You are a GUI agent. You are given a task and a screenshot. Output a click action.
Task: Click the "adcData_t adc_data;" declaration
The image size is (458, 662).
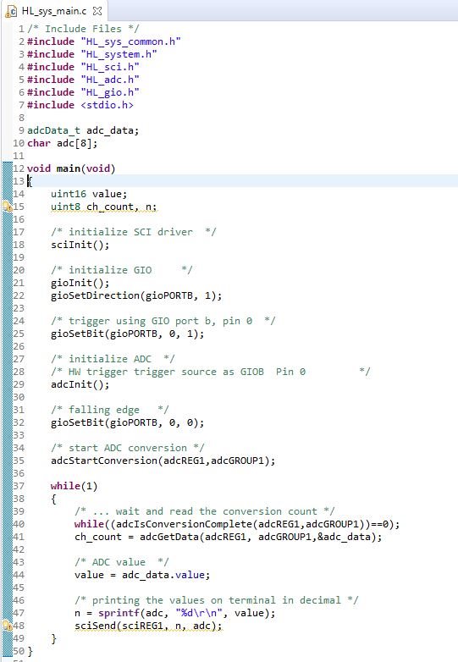83,130
